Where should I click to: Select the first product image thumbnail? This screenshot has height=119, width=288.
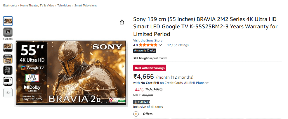(x=8, y=21)
